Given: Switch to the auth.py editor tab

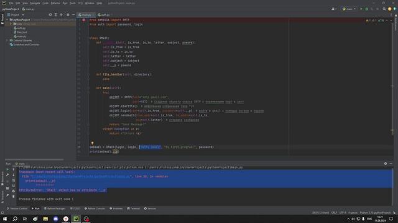Looking at the screenshot, I should 104,15.
